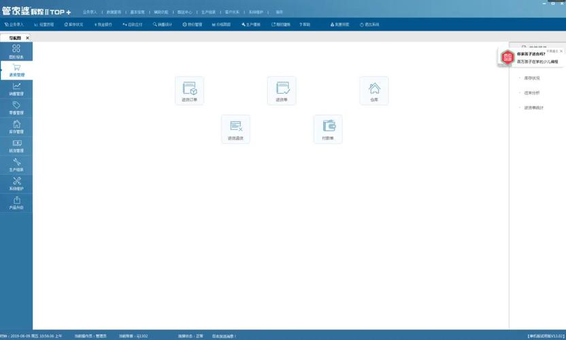566x340 pixels.
Task: Open 业务录入 in the top menu bar
Action: (90, 12)
